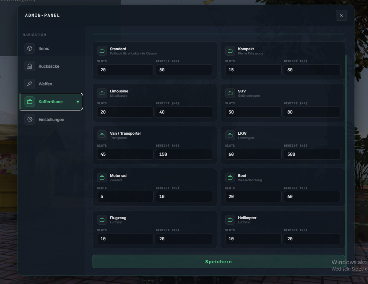
Task: Click the briefcase icon of the Flugzeug card
Action: [102, 220]
